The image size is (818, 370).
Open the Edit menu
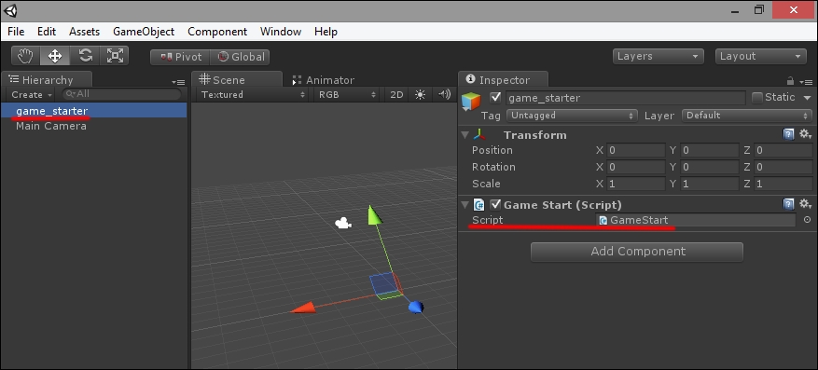47,32
